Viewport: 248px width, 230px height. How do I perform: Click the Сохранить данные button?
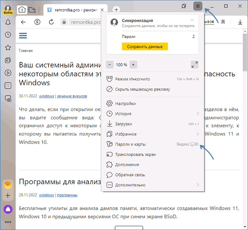pyautogui.click(x=145, y=47)
